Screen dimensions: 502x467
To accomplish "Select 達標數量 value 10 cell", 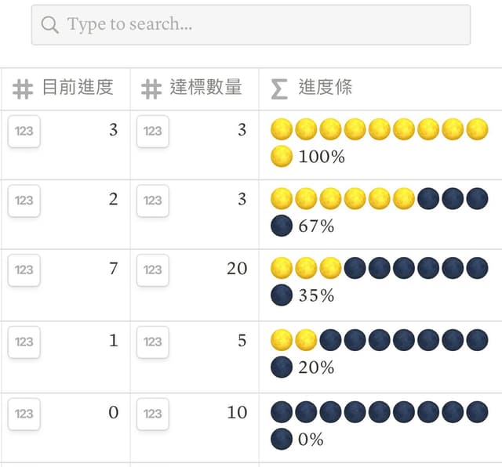I will tap(195, 428).
